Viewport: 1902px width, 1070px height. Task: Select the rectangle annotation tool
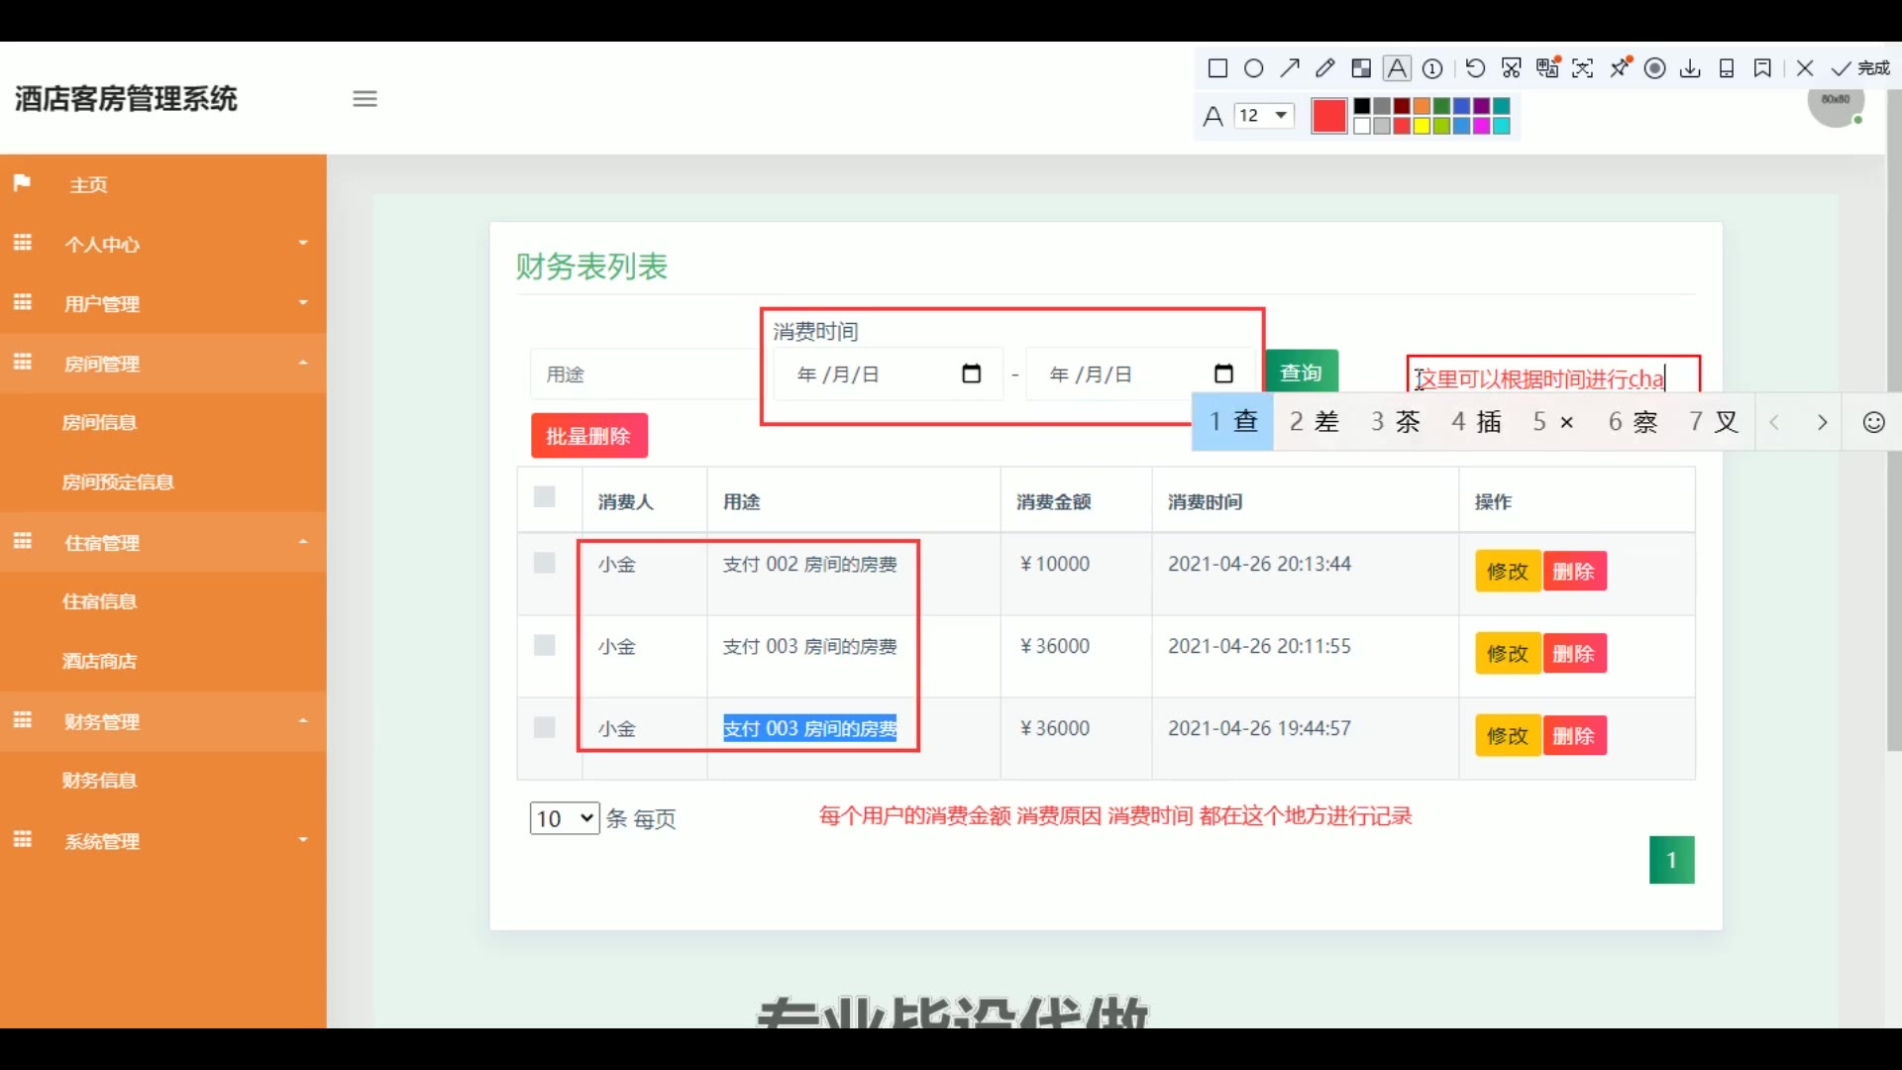click(x=1217, y=68)
